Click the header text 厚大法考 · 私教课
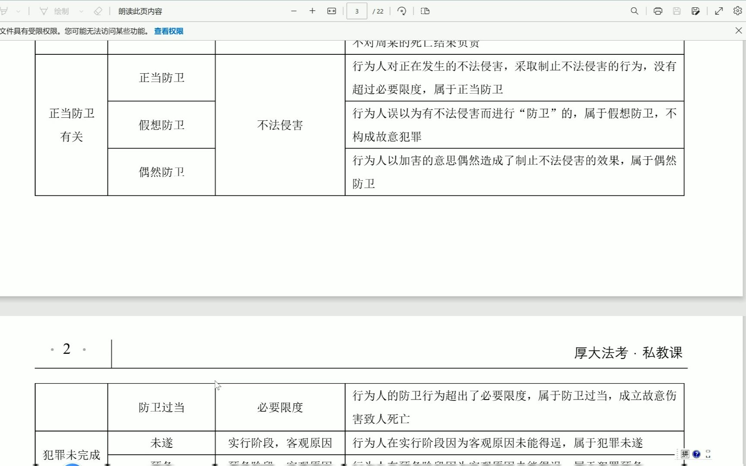 point(628,353)
